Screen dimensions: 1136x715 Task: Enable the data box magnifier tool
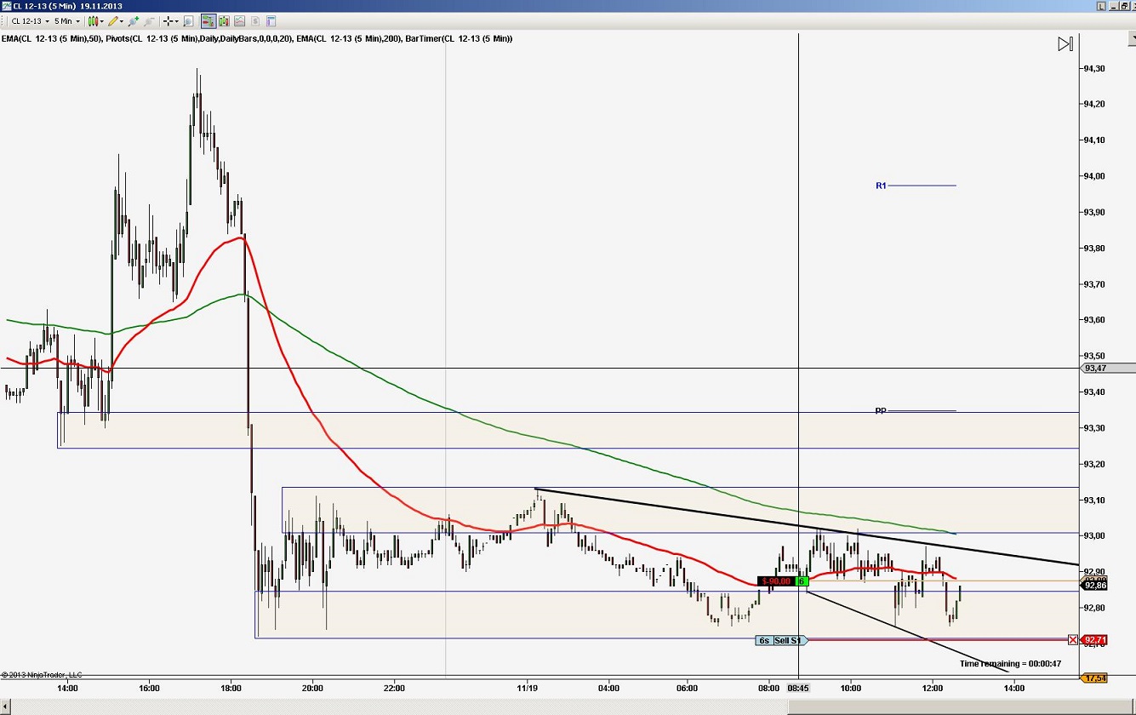[187, 21]
